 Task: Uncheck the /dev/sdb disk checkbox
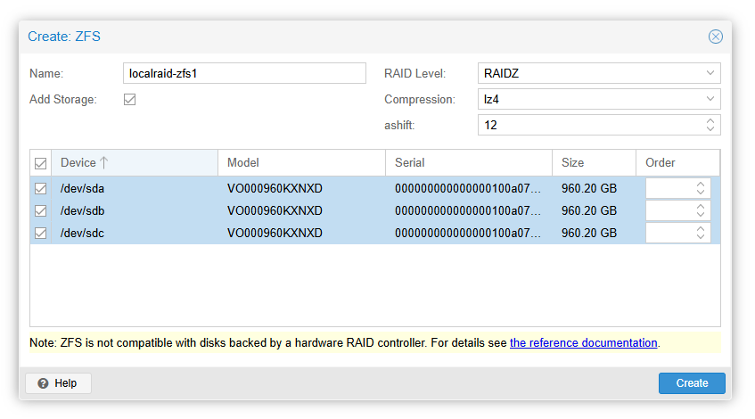point(40,210)
